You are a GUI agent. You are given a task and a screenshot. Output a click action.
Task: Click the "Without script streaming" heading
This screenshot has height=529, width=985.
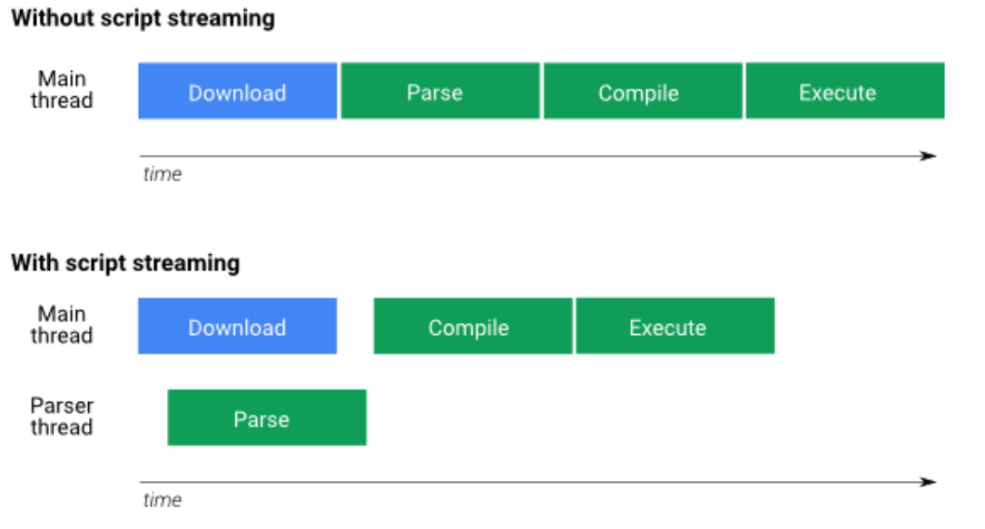[x=143, y=19]
